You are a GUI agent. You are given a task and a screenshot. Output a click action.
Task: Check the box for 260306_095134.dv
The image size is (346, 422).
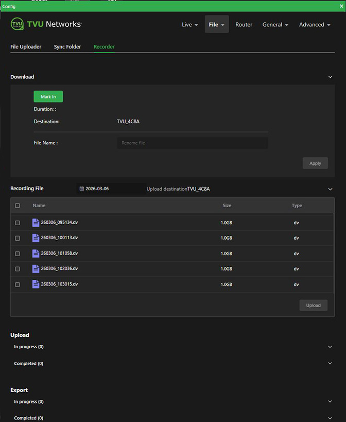(x=18, y=223)
